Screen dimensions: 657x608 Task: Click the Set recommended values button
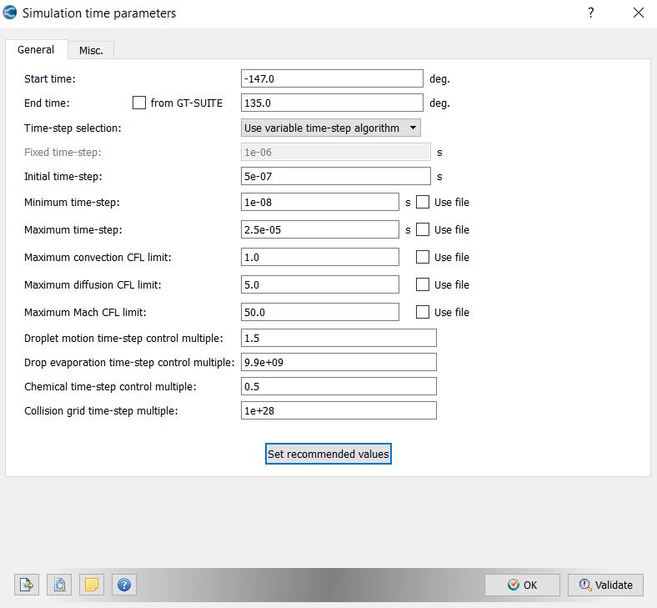tap(328, 454)
